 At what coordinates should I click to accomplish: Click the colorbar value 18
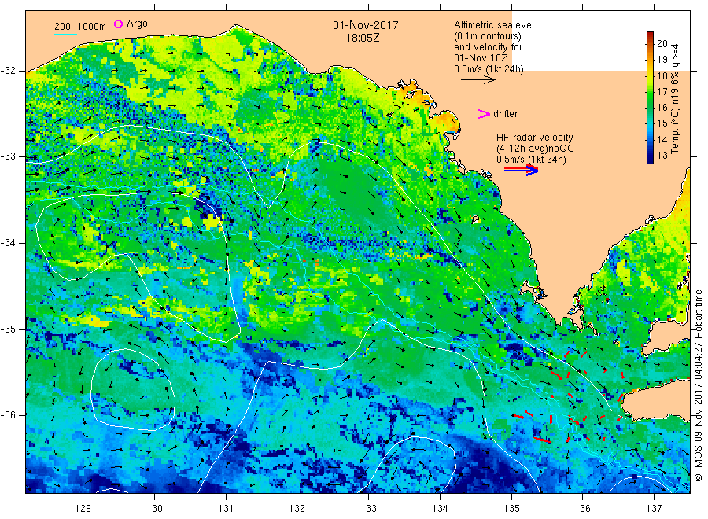coord(662,75)
